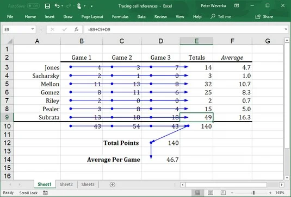Switch to Normal view icon
291x197 pixels.
(x=197, y=193)
